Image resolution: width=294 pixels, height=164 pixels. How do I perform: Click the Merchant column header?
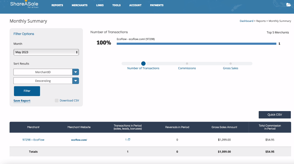33,127
